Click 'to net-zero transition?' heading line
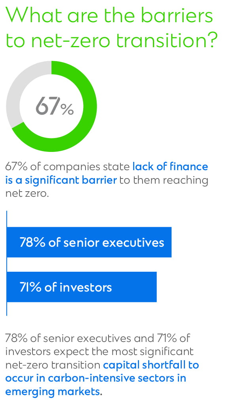The image size is (238, 405). click(x=112, y=40)
